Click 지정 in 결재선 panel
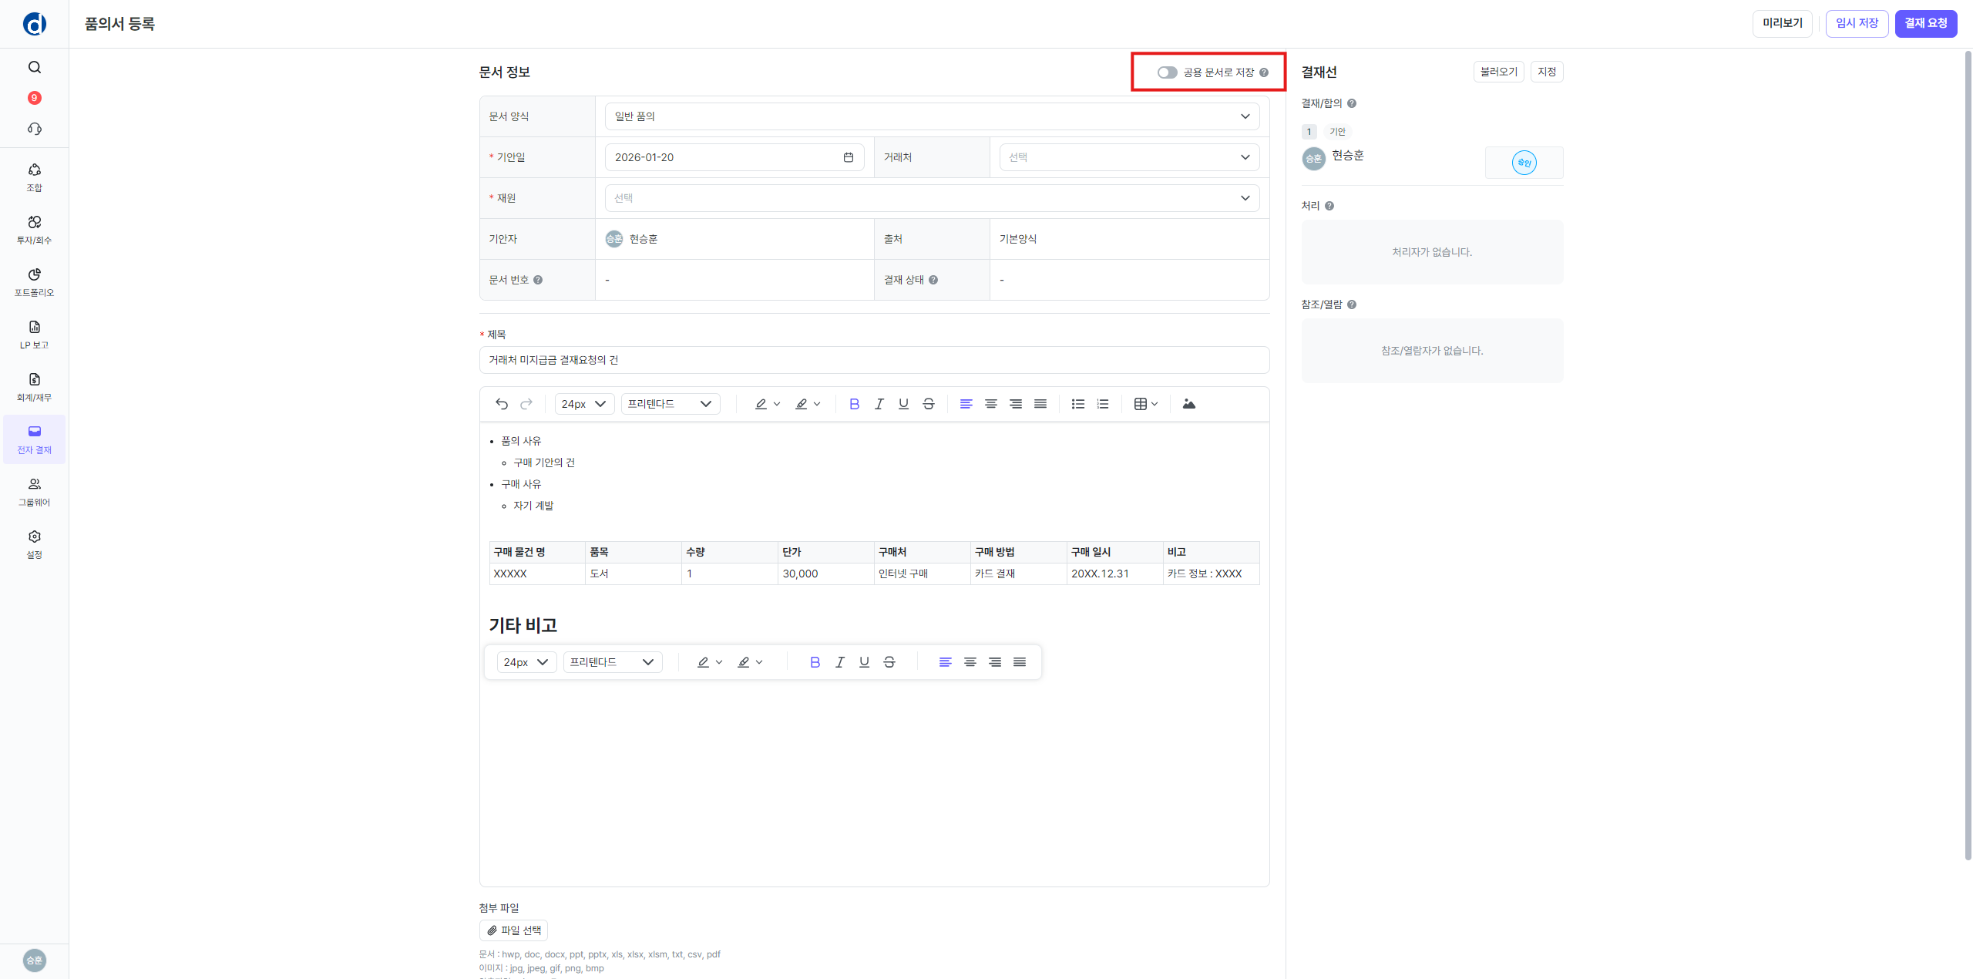 tap(1547, 72)
